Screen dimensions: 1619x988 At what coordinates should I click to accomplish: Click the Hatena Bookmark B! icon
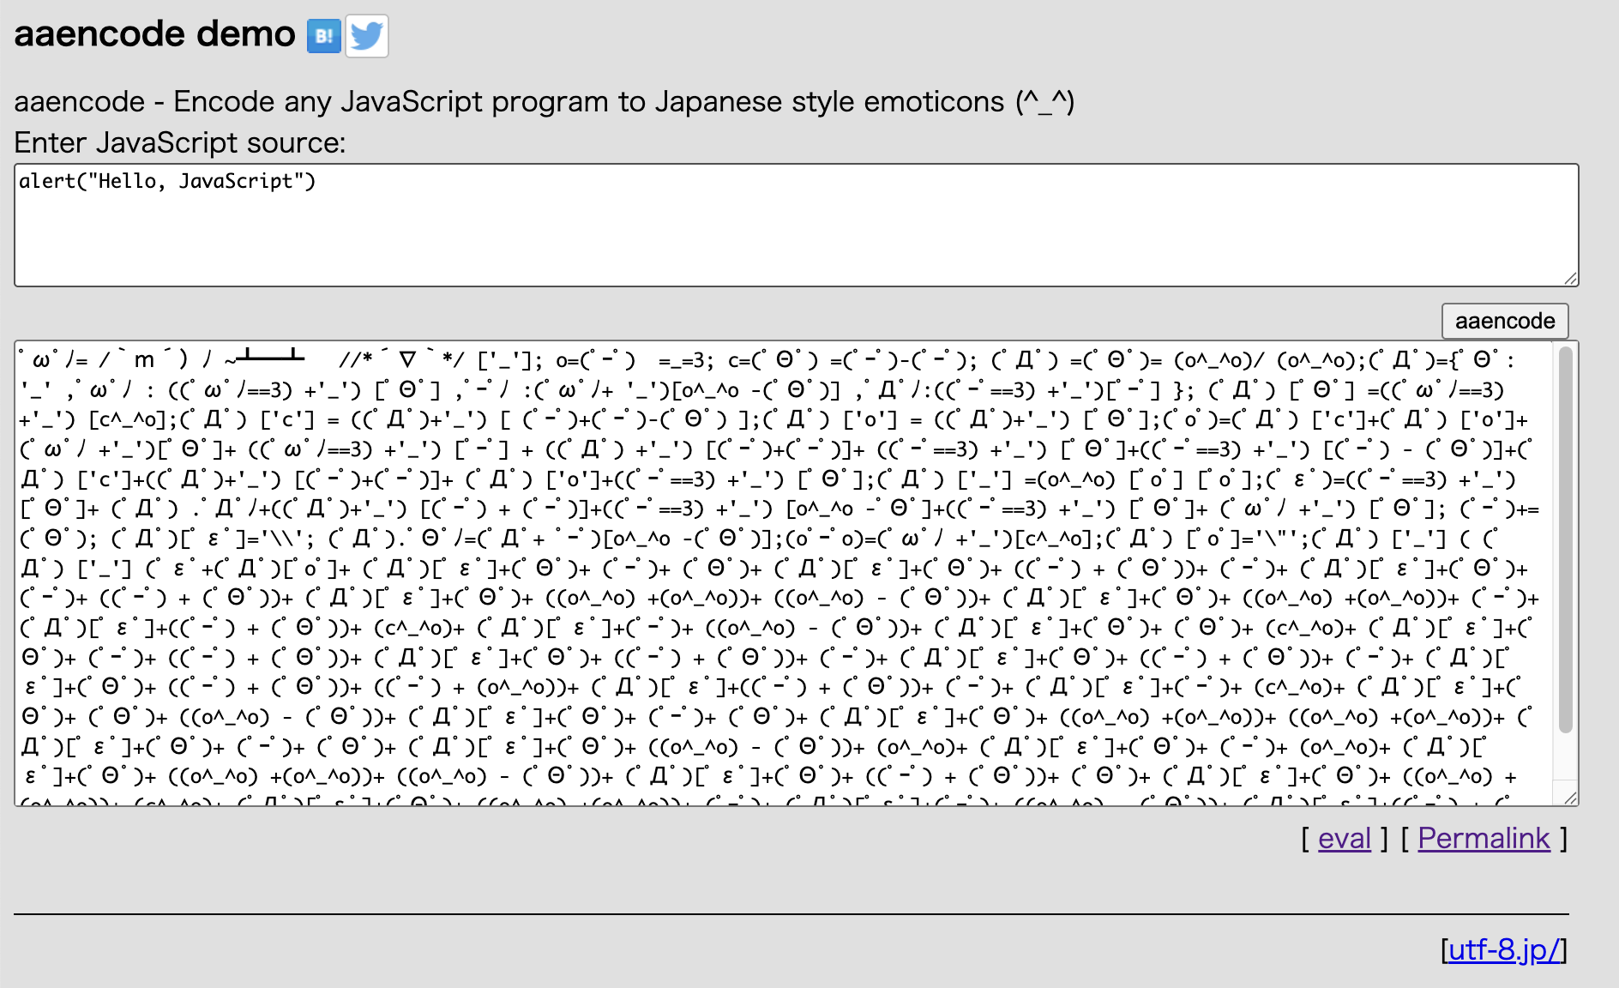point(324,36)
